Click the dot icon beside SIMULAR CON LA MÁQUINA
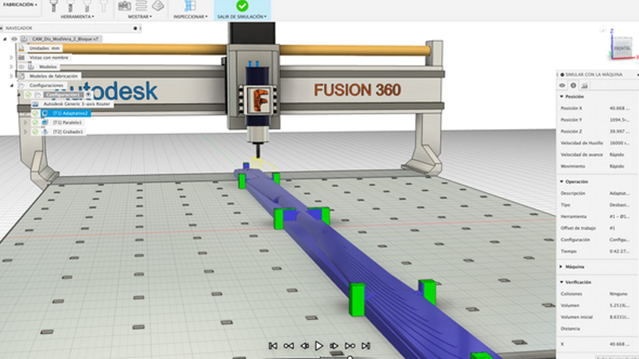The height and width of the screenshot is (359, 639). point(562,75)
